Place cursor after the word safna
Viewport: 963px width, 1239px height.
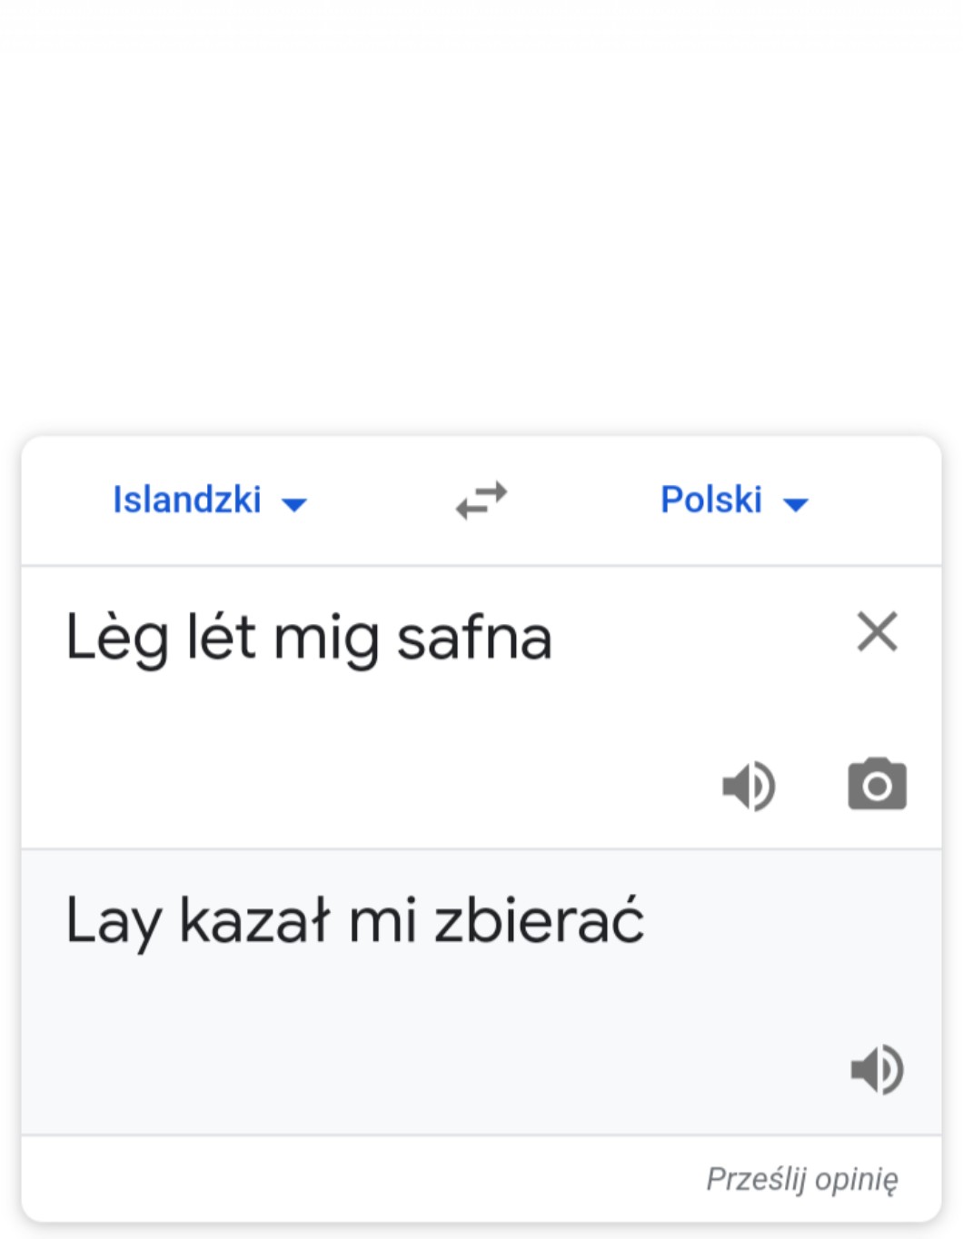coord(554,639)
